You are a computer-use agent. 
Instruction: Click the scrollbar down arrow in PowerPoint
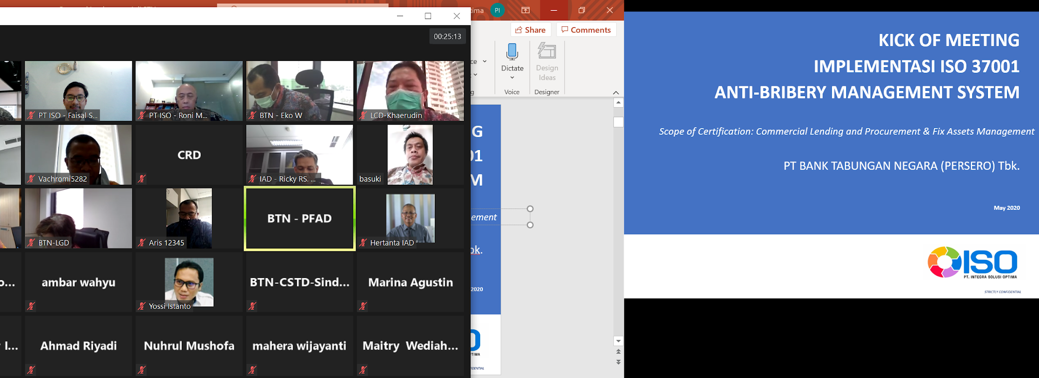tap(618, 341)
